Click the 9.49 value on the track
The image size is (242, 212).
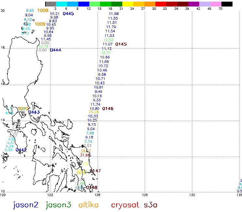98,92
